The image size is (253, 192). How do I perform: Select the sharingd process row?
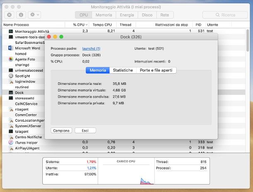[x=24, y=65]
